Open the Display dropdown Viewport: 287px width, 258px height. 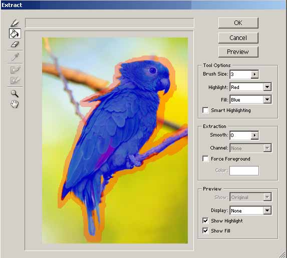267,210
